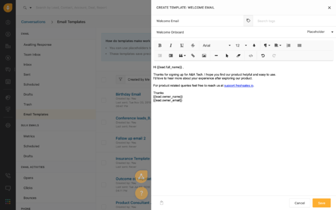The width and height of the screenshot is (336, 210).
Task: Redo the last edit
Action: point(274,55)
